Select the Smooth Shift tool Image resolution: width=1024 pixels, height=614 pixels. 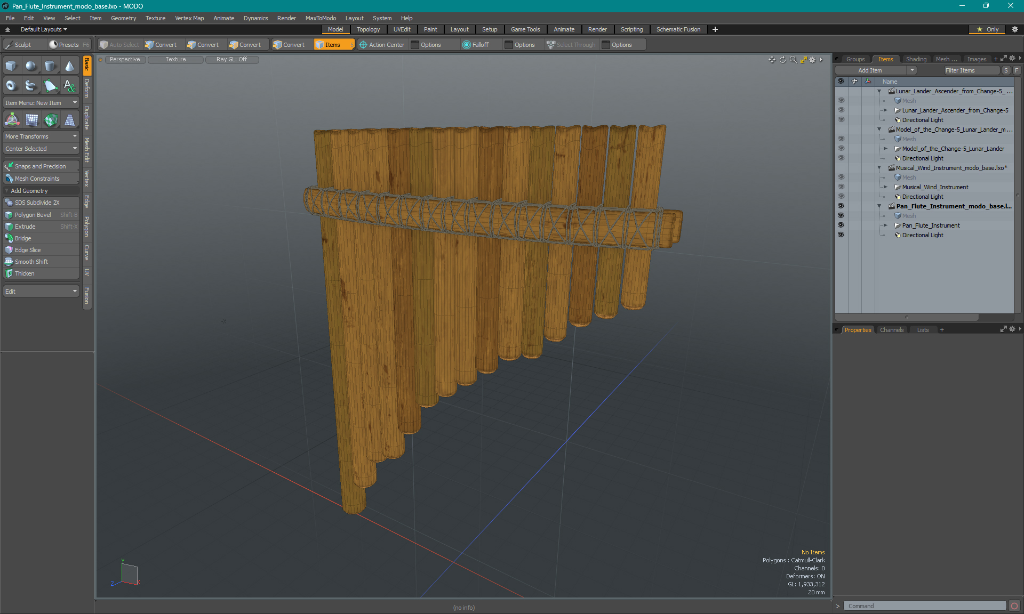pos(31,261)
